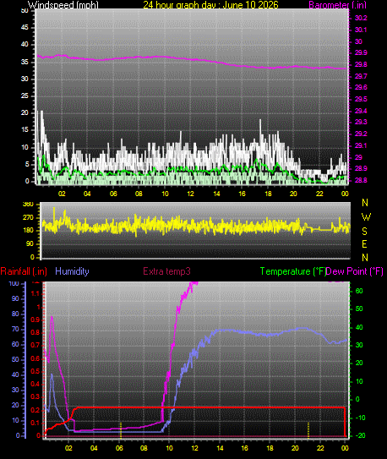Viewport: 387px width, 459px height.
Task: Click the 14 hour mark on lower graph
Action: (x=220, y=448)
